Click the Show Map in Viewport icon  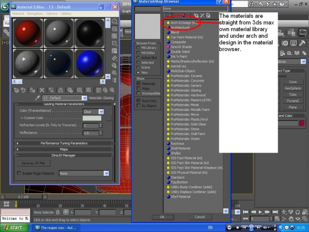tap(89, 90)
